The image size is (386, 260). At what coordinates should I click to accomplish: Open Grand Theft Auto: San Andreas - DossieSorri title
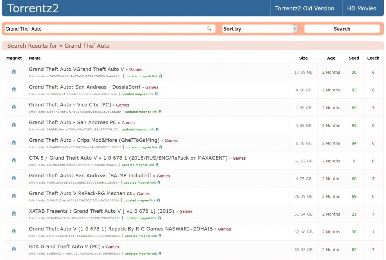85,87
